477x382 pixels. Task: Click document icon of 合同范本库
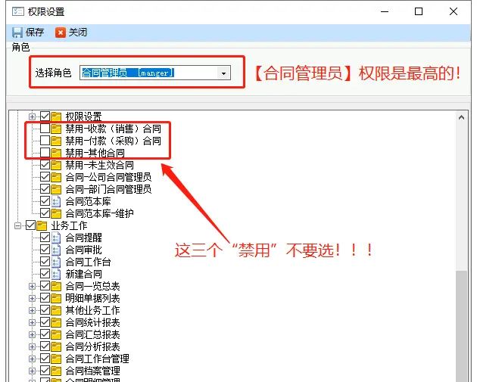pos(56,201)
